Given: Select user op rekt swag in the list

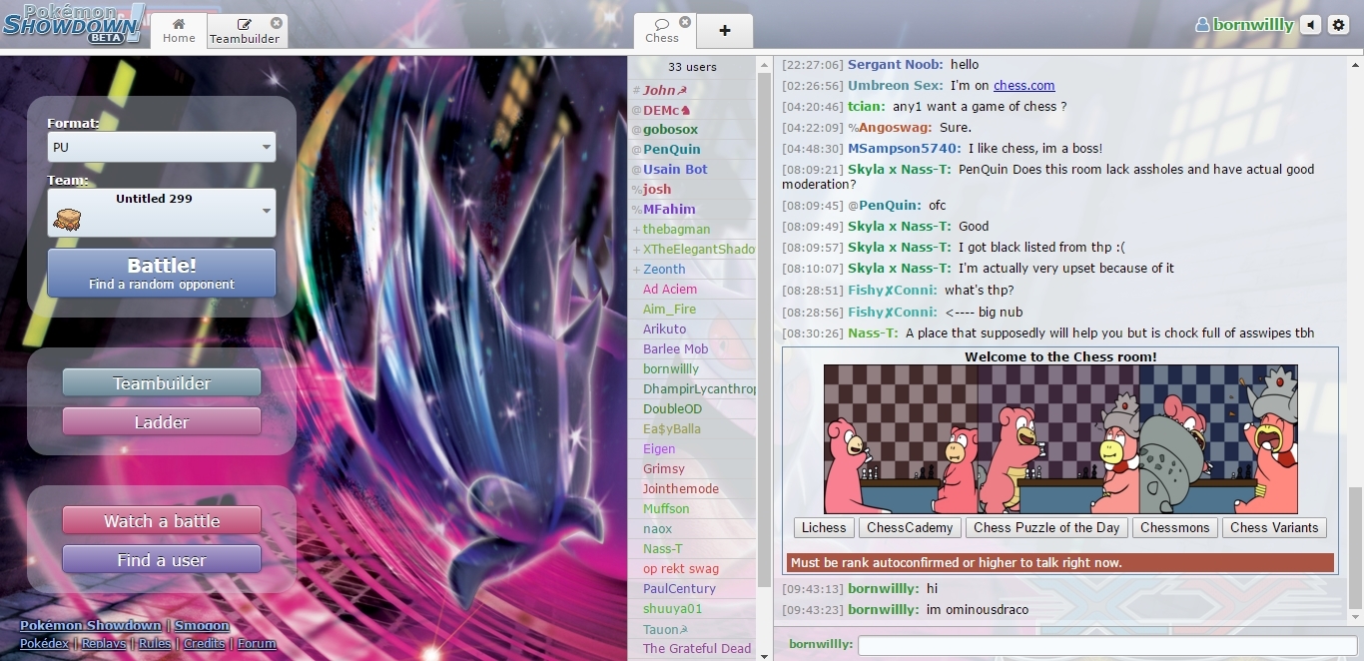Looking at the screenshot, I should coord(692,569).
